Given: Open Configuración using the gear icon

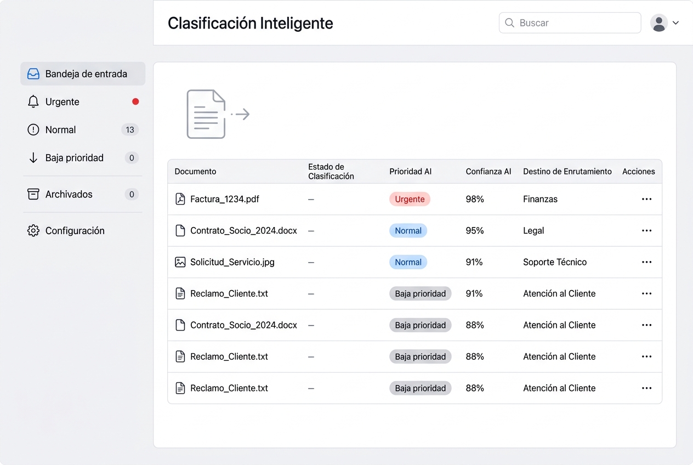Looking at the screenshot, I should (x=33, y=230).
